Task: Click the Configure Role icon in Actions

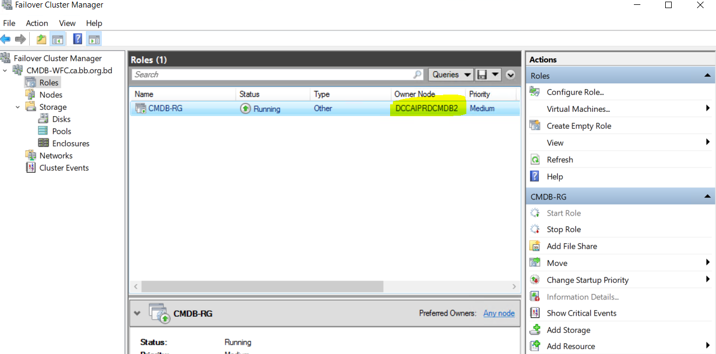Action: [535, 92]
